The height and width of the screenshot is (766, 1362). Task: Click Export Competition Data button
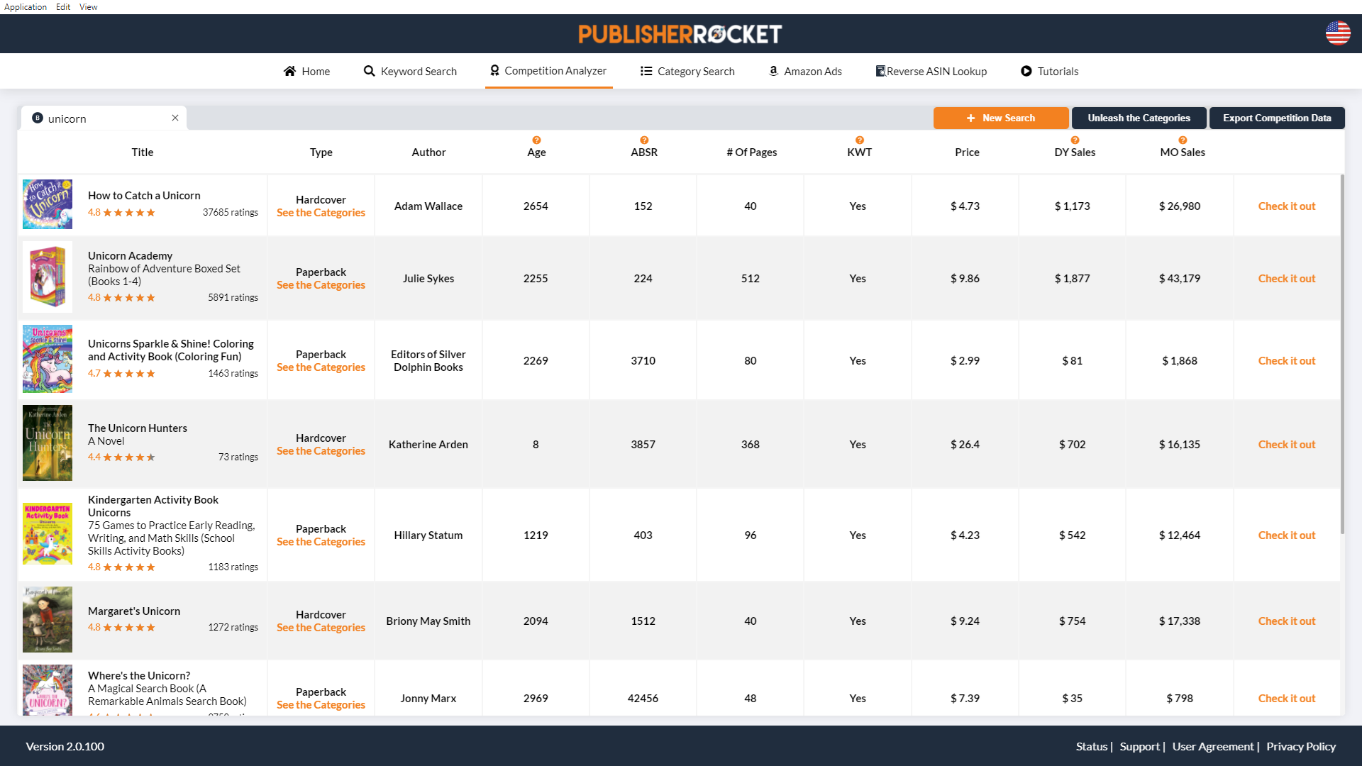[1277, 118]
